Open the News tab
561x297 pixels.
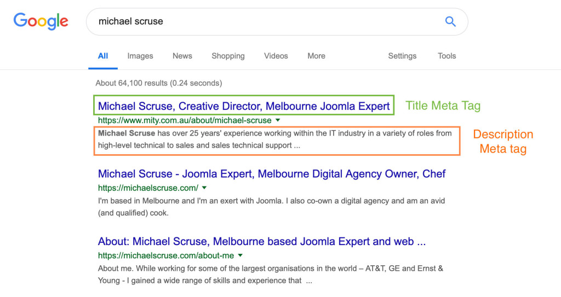[x=182, y=56]
